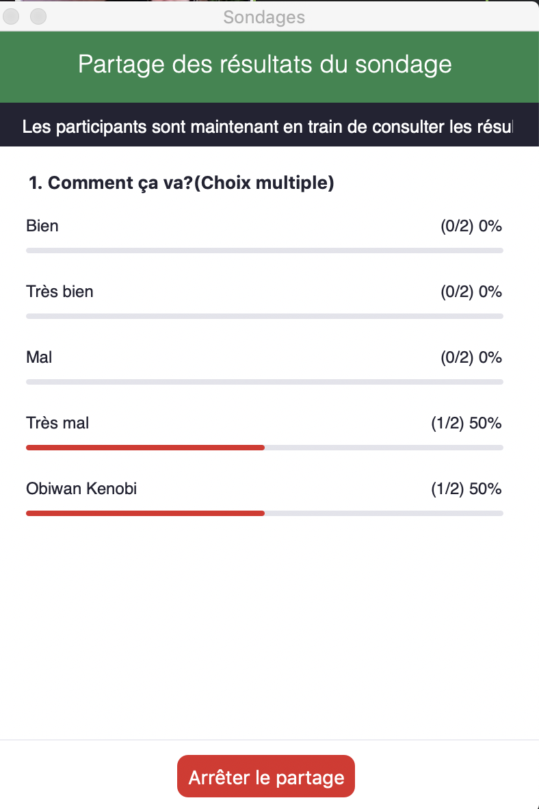Select the Bien answer label
This screenshot has height=809, width=539.
pos(42,226)
